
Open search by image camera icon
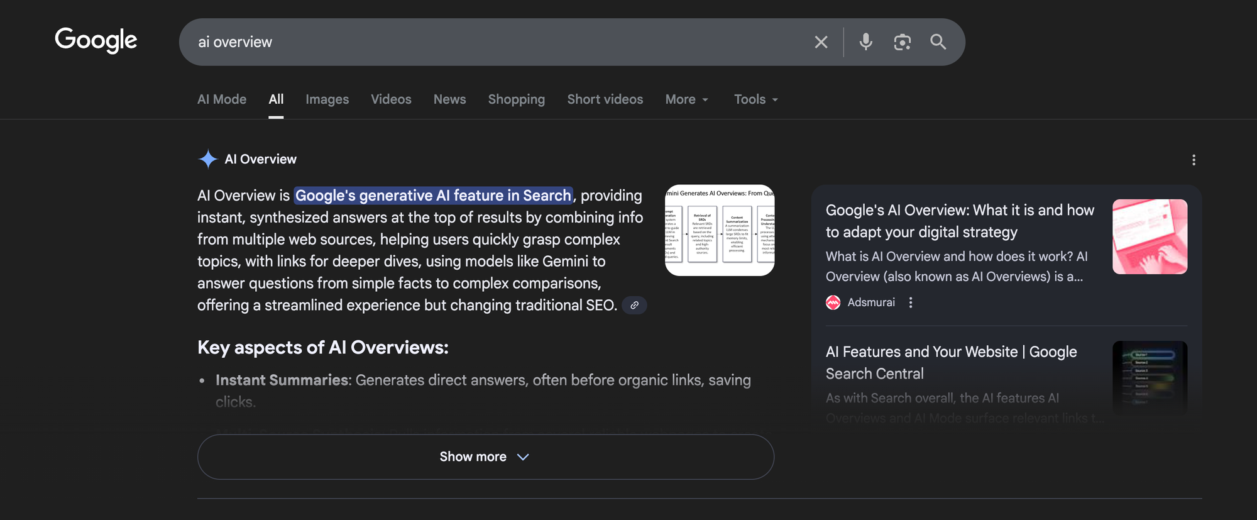click(902, 42)
